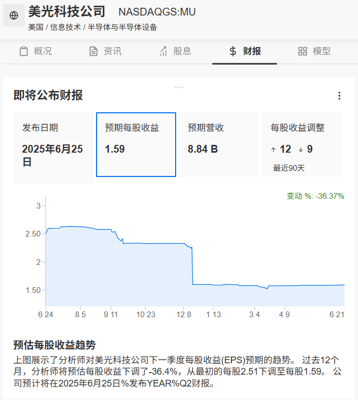This screenshot has width=358, height=400.
Task: Select the 每股收益调整 card
Action: [x=302, y=144]
